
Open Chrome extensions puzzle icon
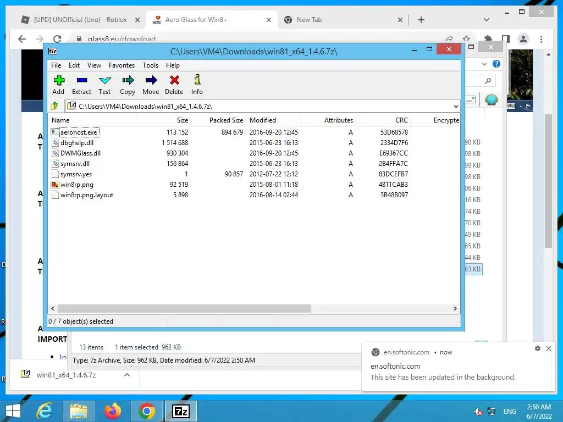pos(488,39)
